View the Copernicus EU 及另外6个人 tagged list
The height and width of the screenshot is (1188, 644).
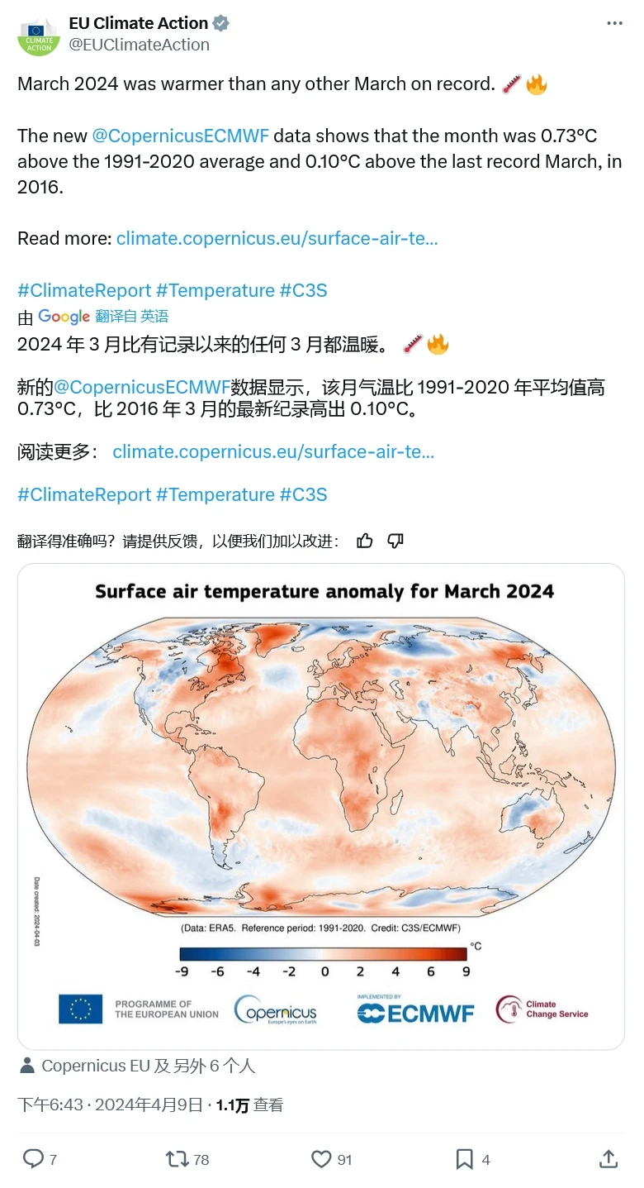[x=149, y=1066]
